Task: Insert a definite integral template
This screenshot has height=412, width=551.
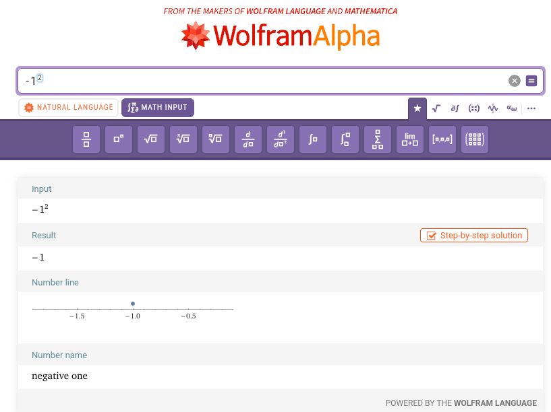Action: point(345,139)
